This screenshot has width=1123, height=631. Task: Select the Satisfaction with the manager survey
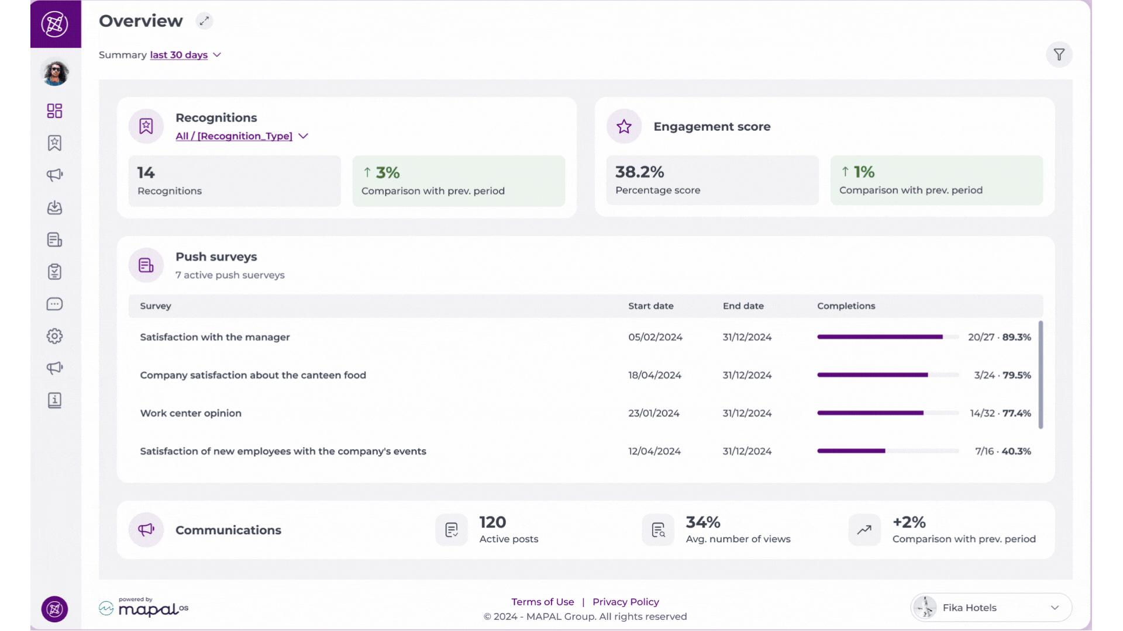pyautogui.click(x=215, y=337)
